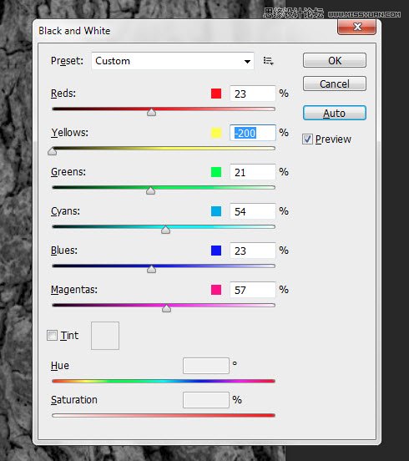Click the cyan Cyans color swatch
Image resolution: width=409 pixels, height=461 pixels.
(216, 211)
